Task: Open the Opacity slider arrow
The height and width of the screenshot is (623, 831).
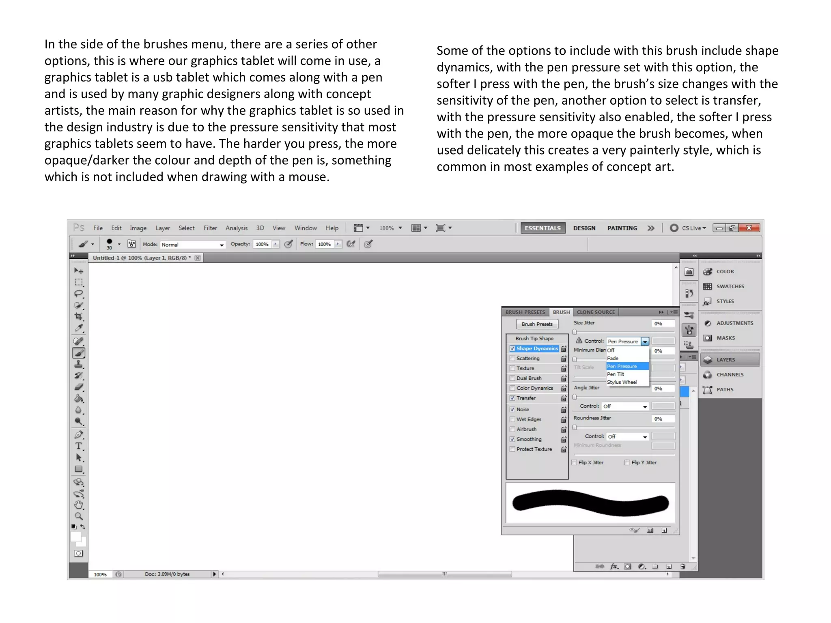Action: (x=276, y=244)
